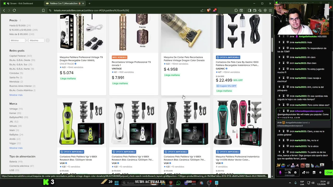Open the Brave VPN shield icon
Image resolution: width=333 pixels, height=187 pixels.
(x=265, y=10)
